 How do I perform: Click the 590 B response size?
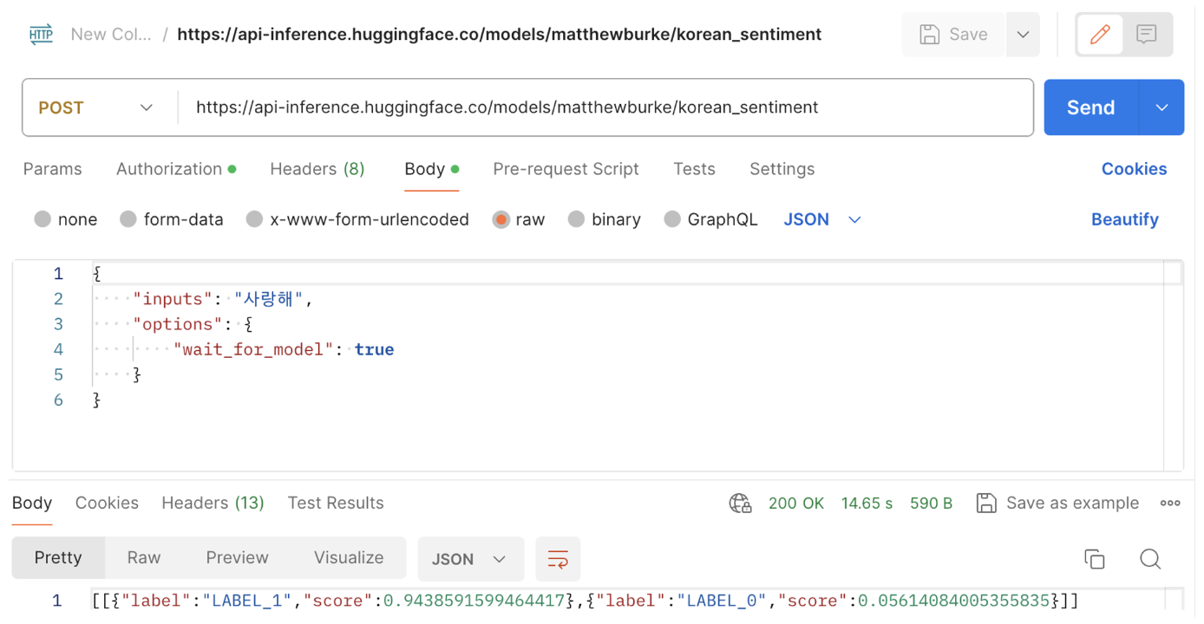tap(931, 503)
